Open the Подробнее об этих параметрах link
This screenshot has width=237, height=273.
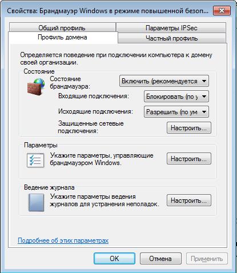tap(63, 240)
